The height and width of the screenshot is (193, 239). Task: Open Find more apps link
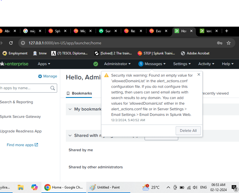[22, 145]
